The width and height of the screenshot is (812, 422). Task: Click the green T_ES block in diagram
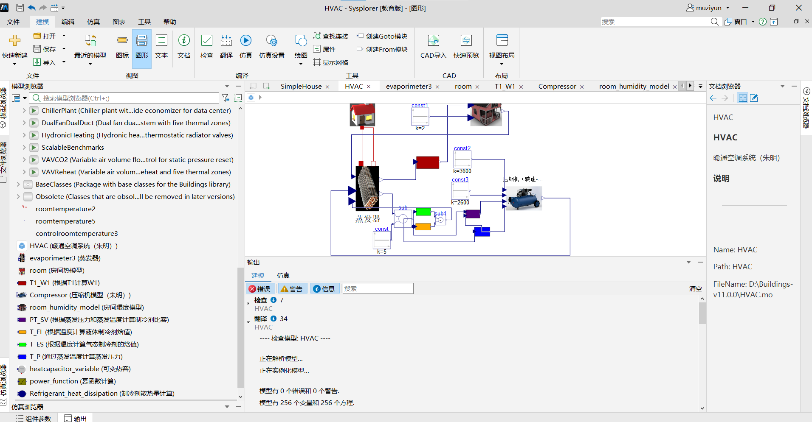pos(423,212)
